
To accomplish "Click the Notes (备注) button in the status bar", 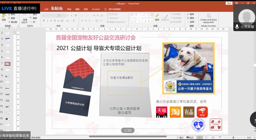I will (x=180, y=137).
